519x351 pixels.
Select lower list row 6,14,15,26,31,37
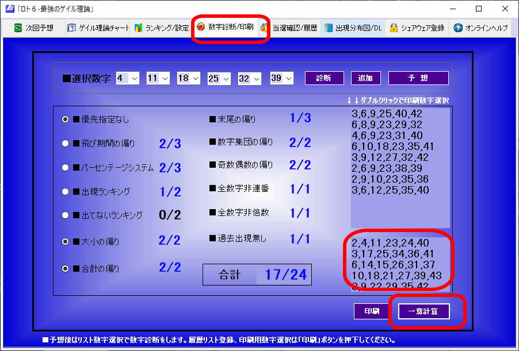tap(393, 264)
